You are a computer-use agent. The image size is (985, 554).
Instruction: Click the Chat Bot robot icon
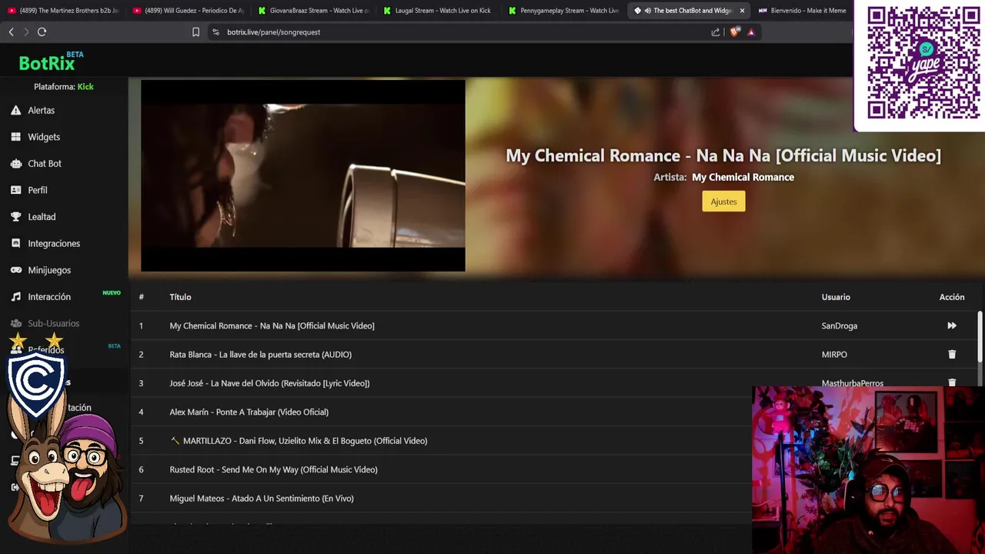(15, 163)
